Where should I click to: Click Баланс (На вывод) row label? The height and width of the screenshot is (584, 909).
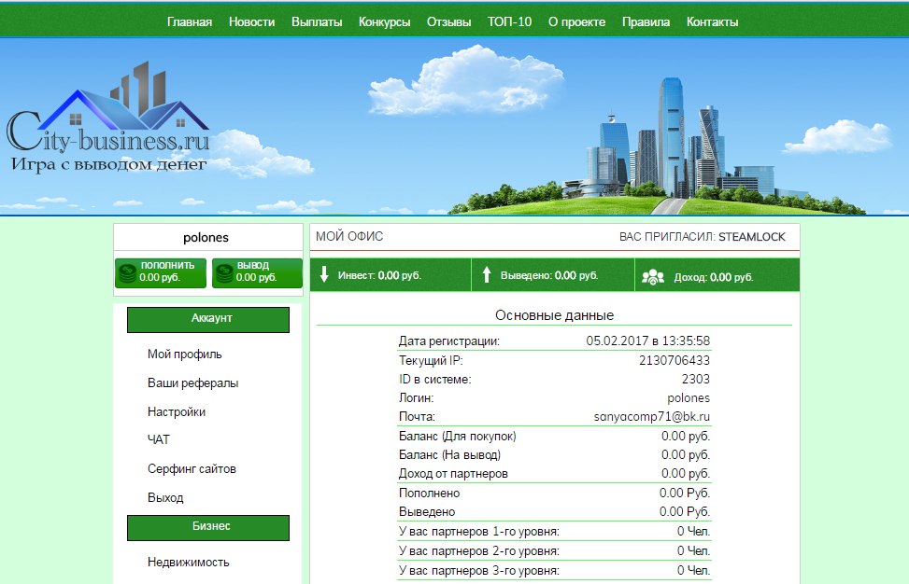(x=449, y=455)
